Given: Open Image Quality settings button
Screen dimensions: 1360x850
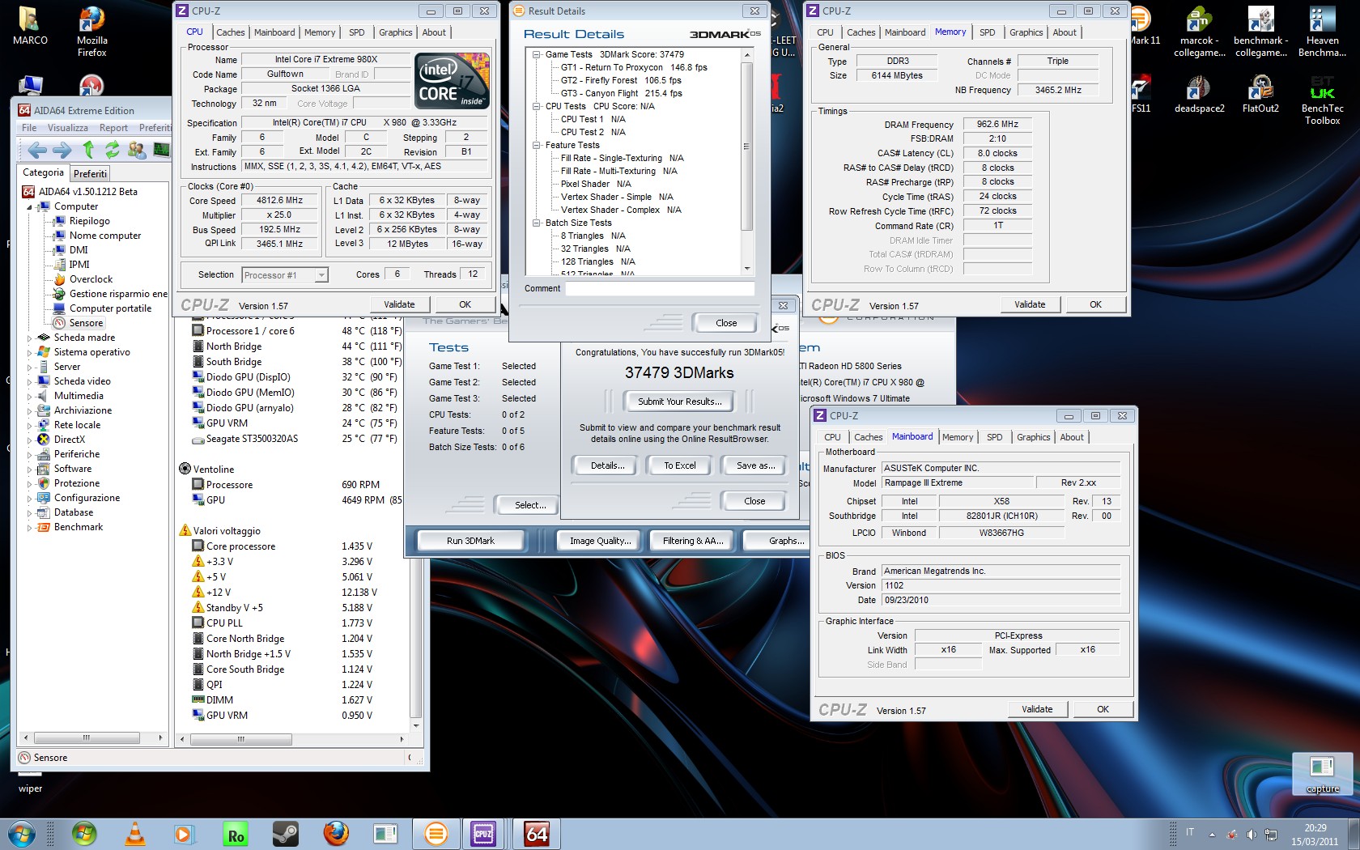Looking at the screenshot, I should click(x=599, y=541).
